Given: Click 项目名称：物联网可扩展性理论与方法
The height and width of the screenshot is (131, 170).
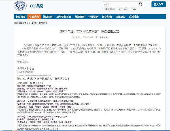Looking at the screenshot, I should coord(34,86).
